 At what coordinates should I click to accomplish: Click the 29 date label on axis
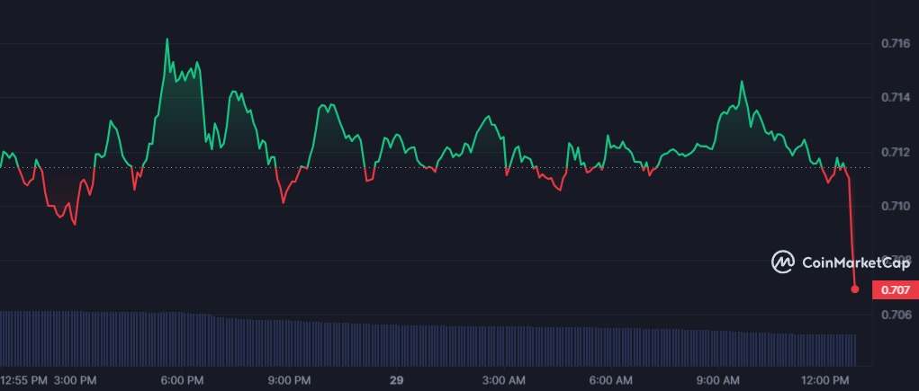tap(397, 380)
